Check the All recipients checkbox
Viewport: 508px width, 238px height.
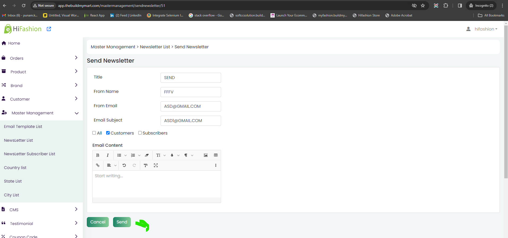94,133
